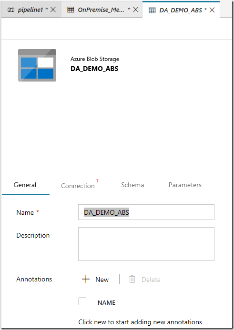Close the DA_DEMO_ABS tab
This screenshot has height=330, width=234.
pyautogui.click(x=212, y=10)
